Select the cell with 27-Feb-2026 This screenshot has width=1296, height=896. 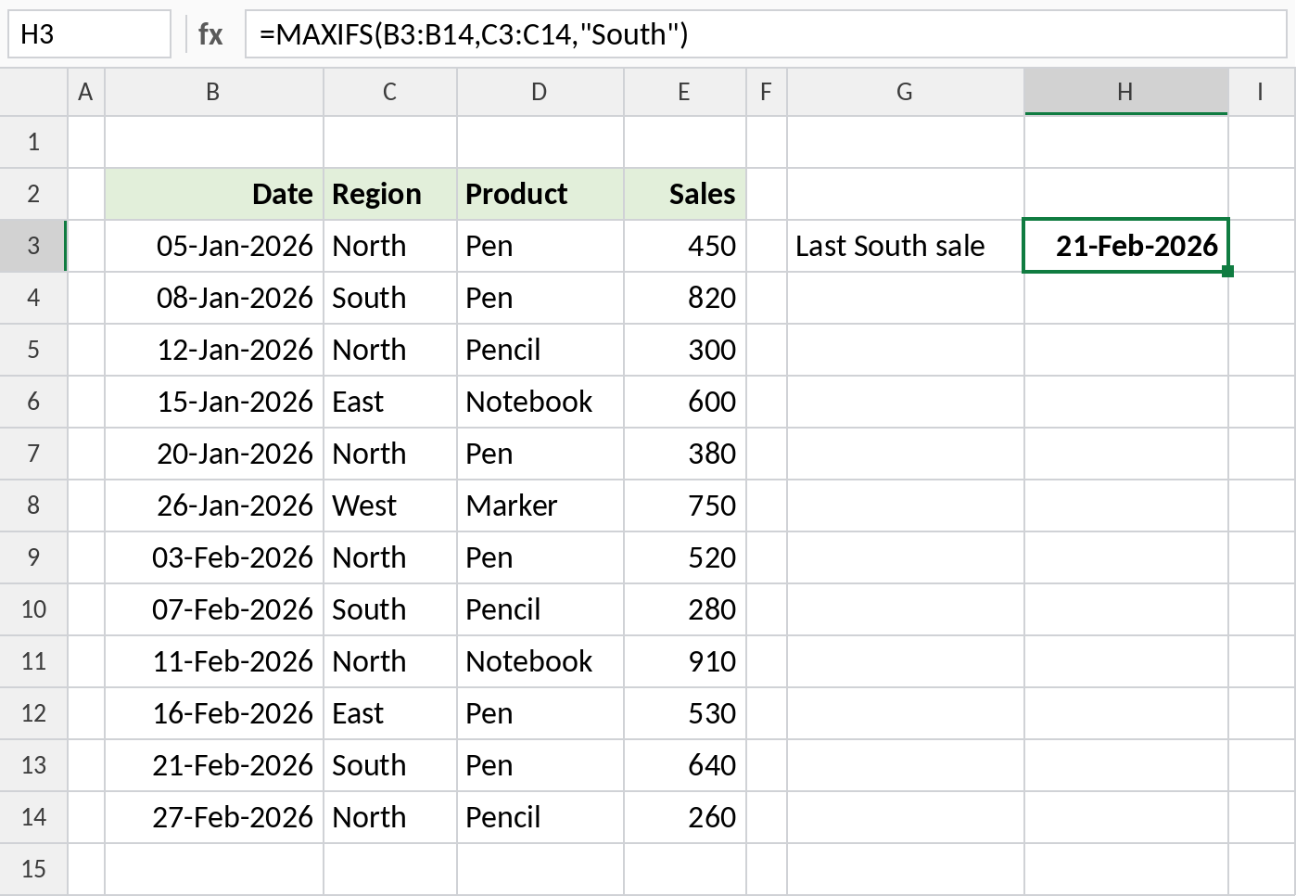[214, 817]
